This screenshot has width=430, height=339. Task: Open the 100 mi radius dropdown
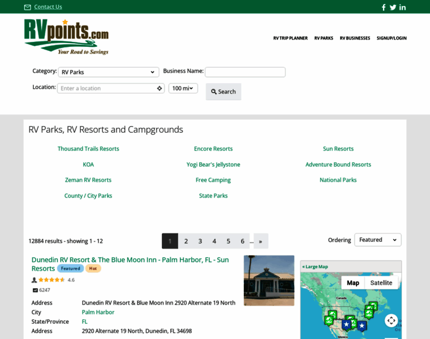pos(183,88)
